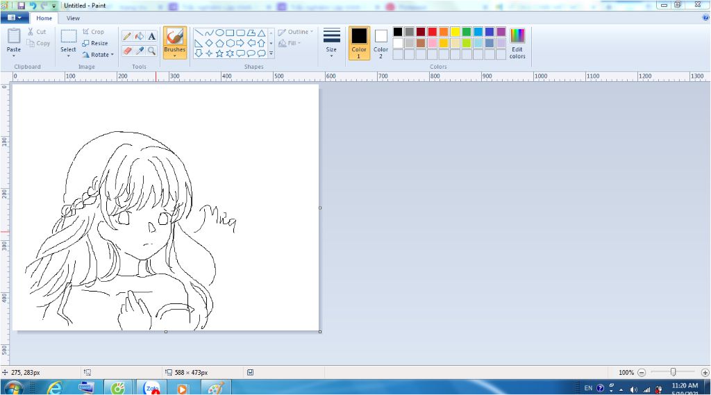Image resolution: width=711 pixels, height=395 pixels.
Task: Switch to the Home ribbon tab
Action: coord(44,18)
